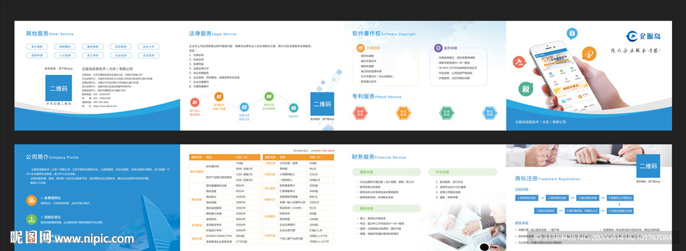Screen dimensions: 686x251
Task: Select the 审计服务 pill button
Action: [38, 46]
